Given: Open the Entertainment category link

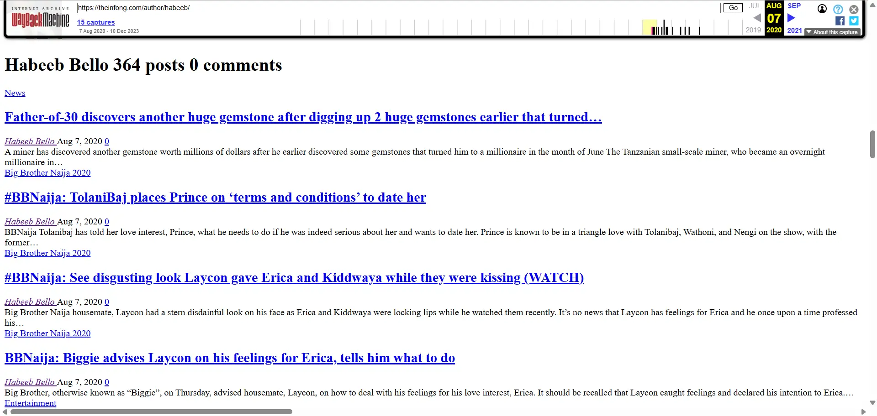Looking at the screenshot, I should [31, 403].
